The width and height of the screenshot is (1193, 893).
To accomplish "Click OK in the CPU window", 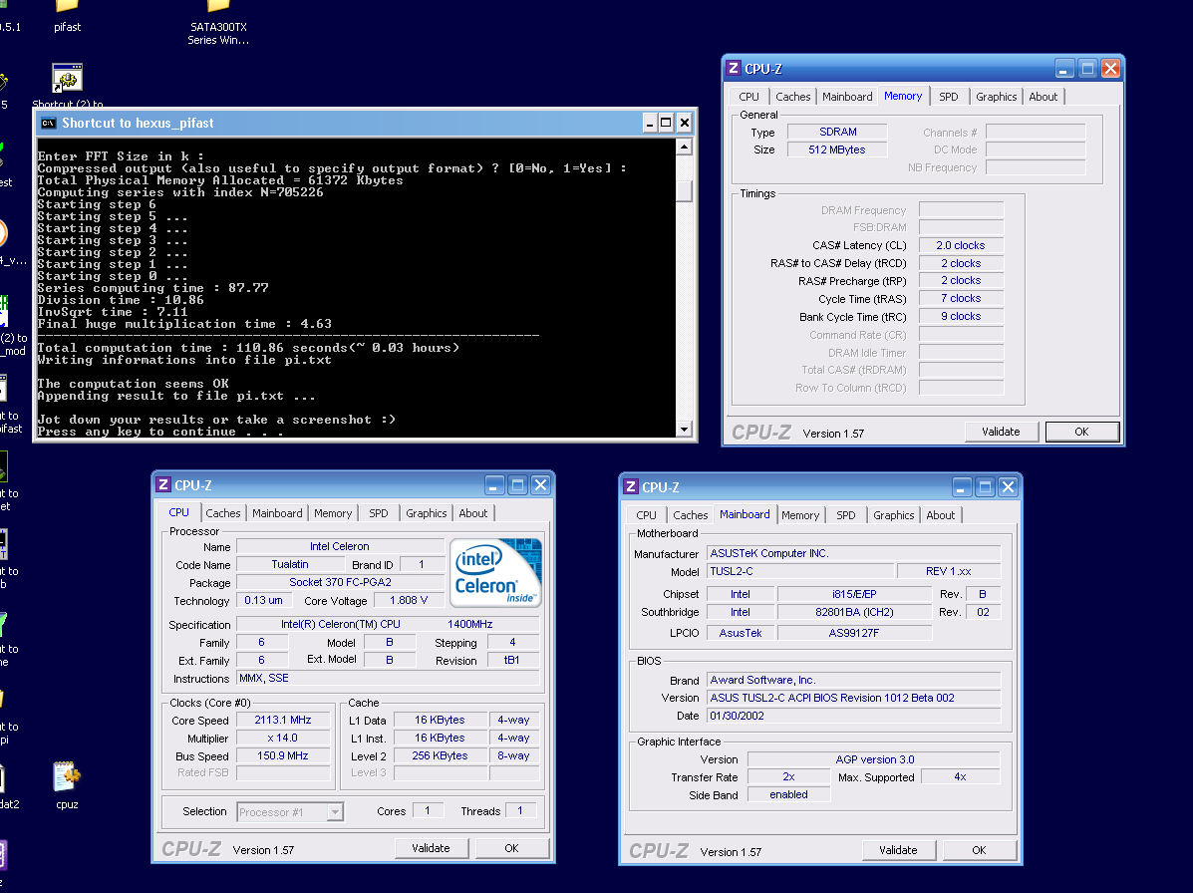I will click(x=511, y=848).
